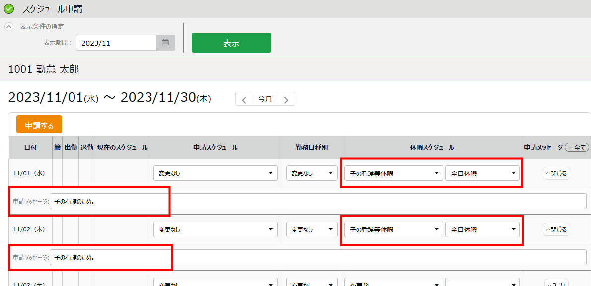Open the calendar picker for display period
This screenshot has height=286, width=591.
click(x=165, y=43)
